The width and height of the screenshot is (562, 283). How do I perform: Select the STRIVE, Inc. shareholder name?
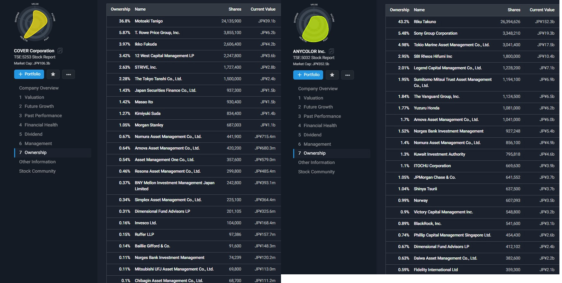(x=146, y=67)
